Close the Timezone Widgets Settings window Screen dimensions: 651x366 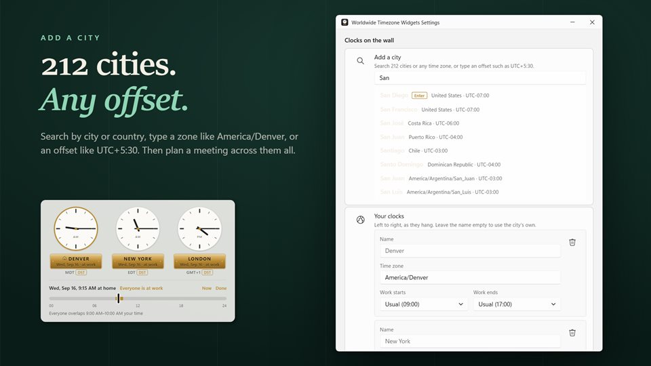(592, 22)
